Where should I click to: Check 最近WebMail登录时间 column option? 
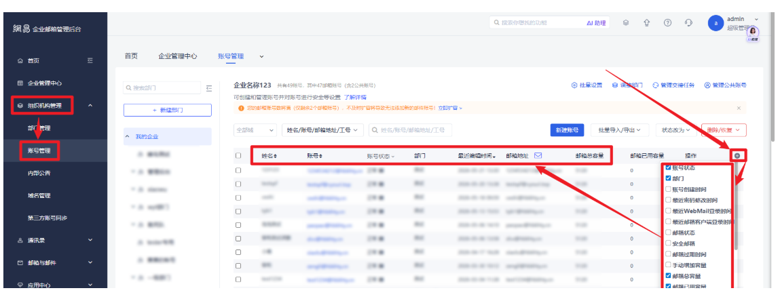[669, 211]
